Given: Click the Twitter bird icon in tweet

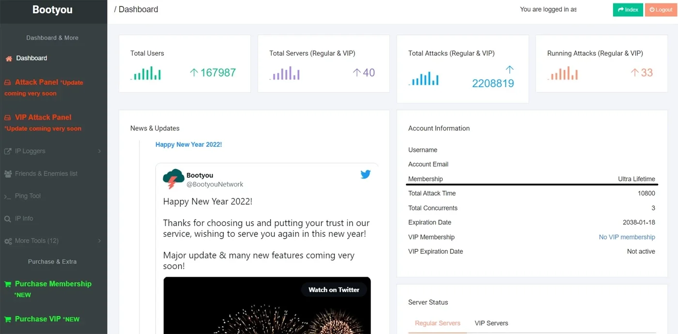Looking at the screenshot, I should [366, 174].
